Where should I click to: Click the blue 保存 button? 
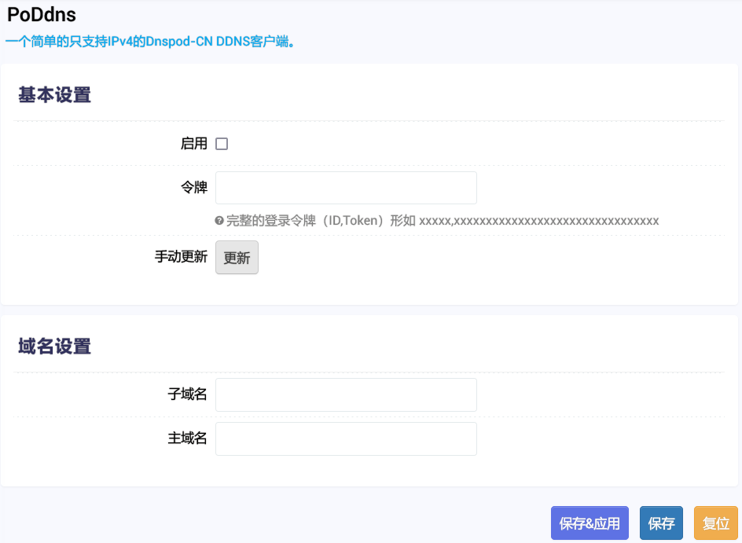click(x=661, y=523)
